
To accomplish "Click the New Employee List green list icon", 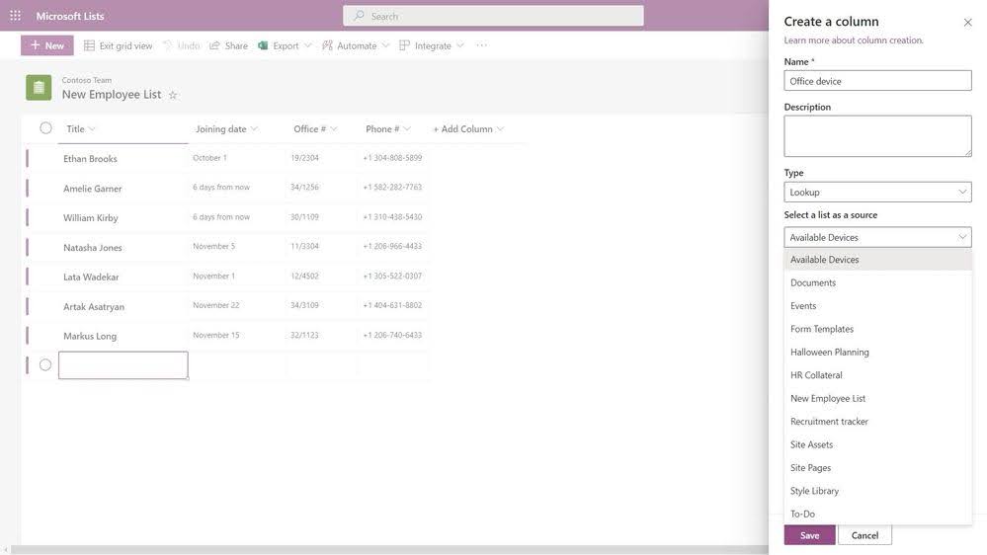I will coord(39,88).
